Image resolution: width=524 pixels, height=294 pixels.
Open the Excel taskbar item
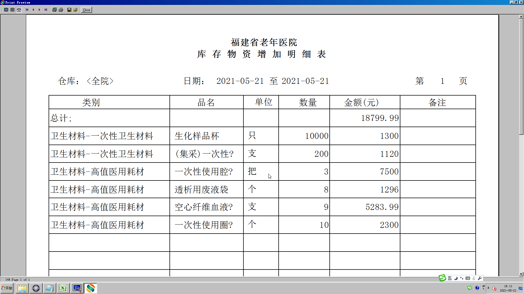63,288
